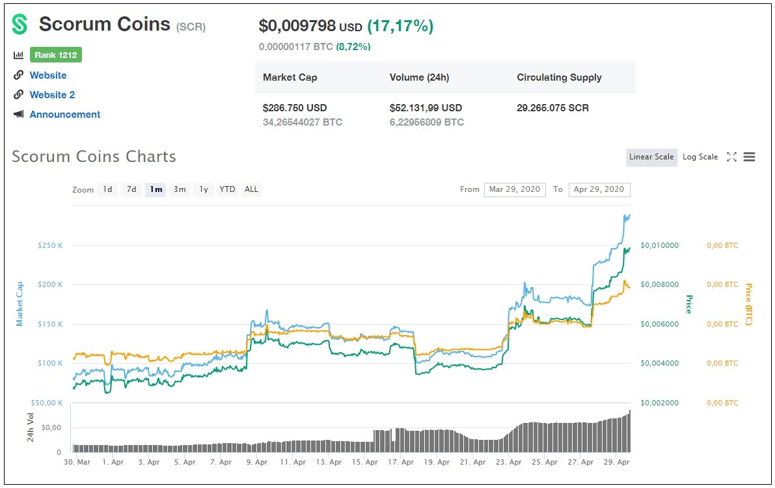This screenshot has width=775, height=488.
Task: Toggle chart fullscreen expand icon
Action: point(731,157)
